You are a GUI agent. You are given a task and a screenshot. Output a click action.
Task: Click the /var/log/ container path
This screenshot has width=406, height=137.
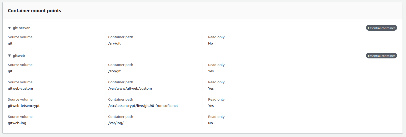pos(116,123)
